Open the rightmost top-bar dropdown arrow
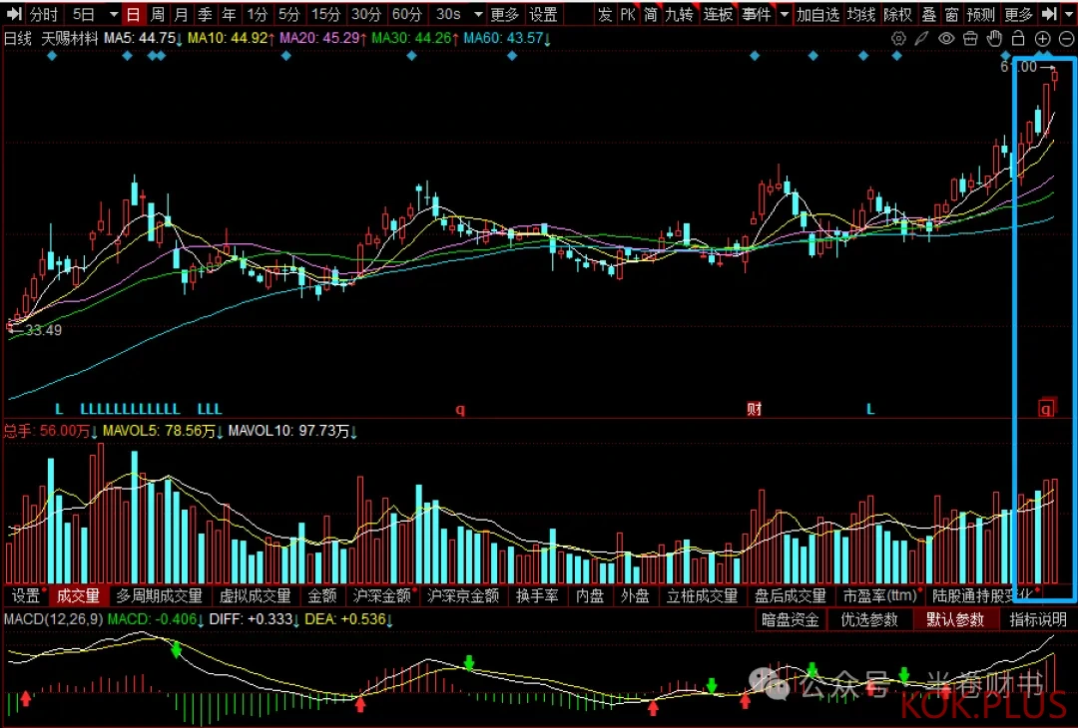 [x=1068, y=14]
